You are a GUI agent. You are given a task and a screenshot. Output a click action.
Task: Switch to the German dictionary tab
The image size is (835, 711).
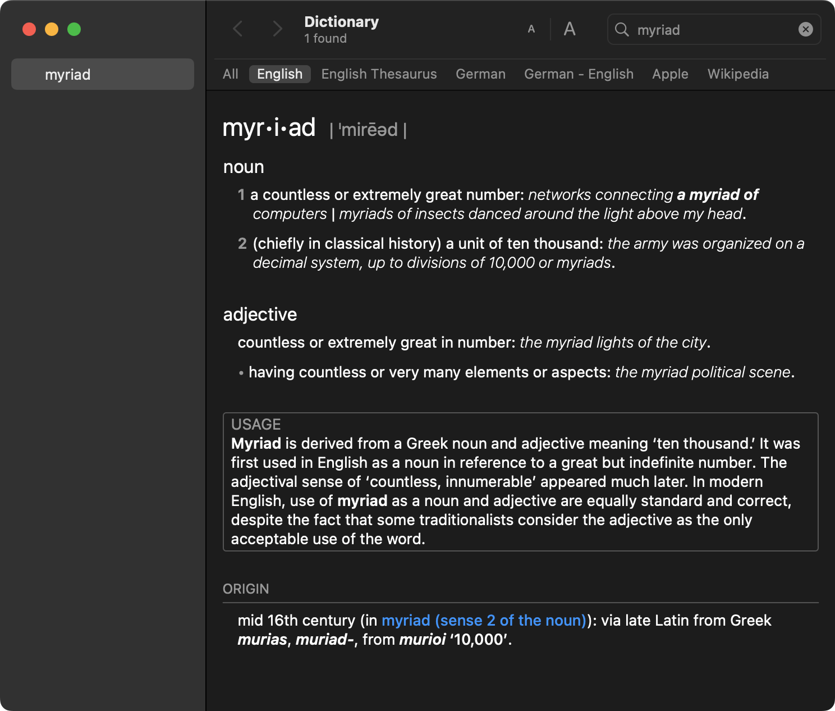click(480, 74)
